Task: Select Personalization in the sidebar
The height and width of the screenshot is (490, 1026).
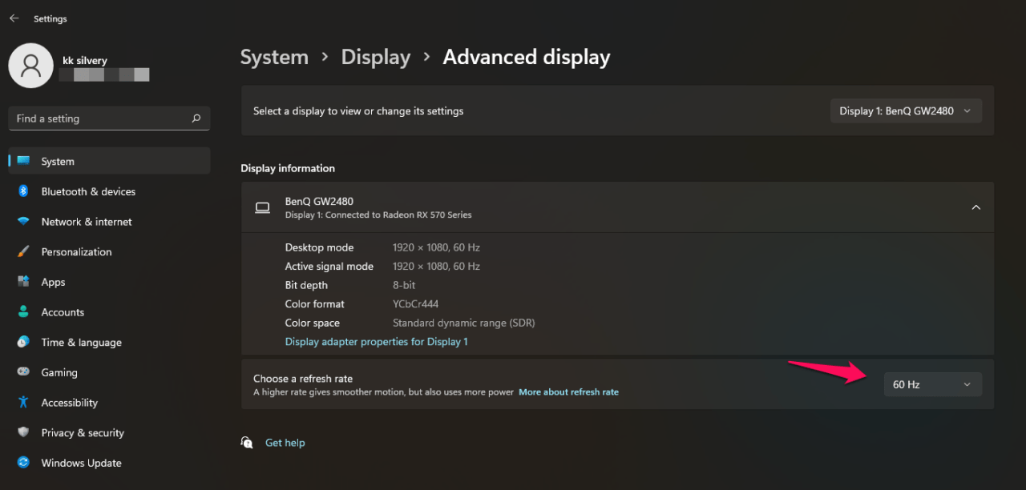Action: click(x=76, y=251)
